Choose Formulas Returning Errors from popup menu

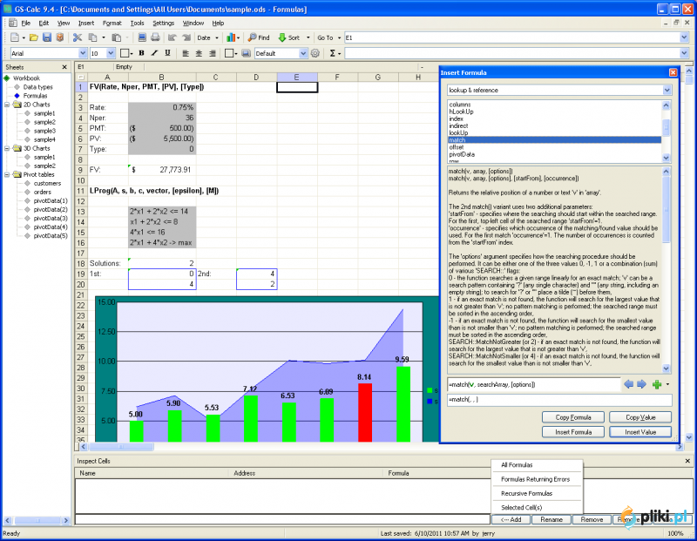[535, 479]
